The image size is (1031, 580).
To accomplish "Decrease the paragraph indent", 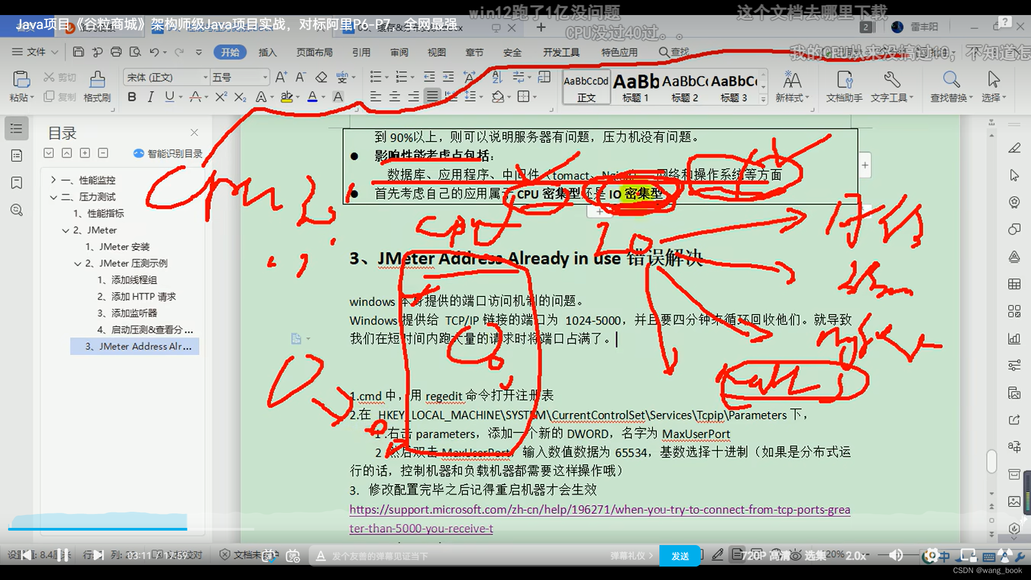I will 429,77.
